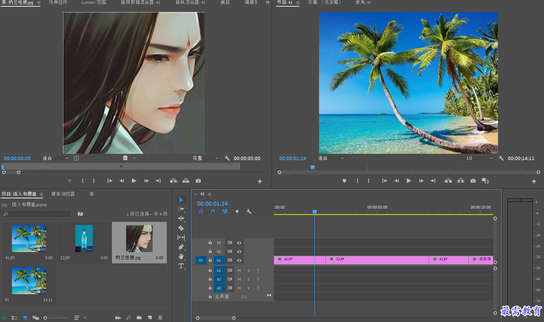This screenshot has width=544, height=322.
Task: Click the New Bin folder icon in Project panel
Action: (x=139, y=317)
